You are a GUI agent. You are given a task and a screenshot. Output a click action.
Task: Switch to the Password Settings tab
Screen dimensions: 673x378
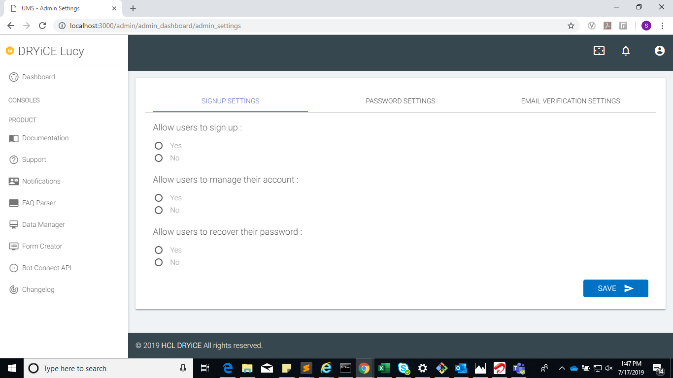(401, 101)
